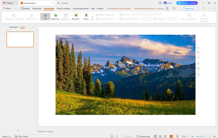Switch to normal view in status bar
This screenshot has width=218, height=138.
click(x=155, y=136)
